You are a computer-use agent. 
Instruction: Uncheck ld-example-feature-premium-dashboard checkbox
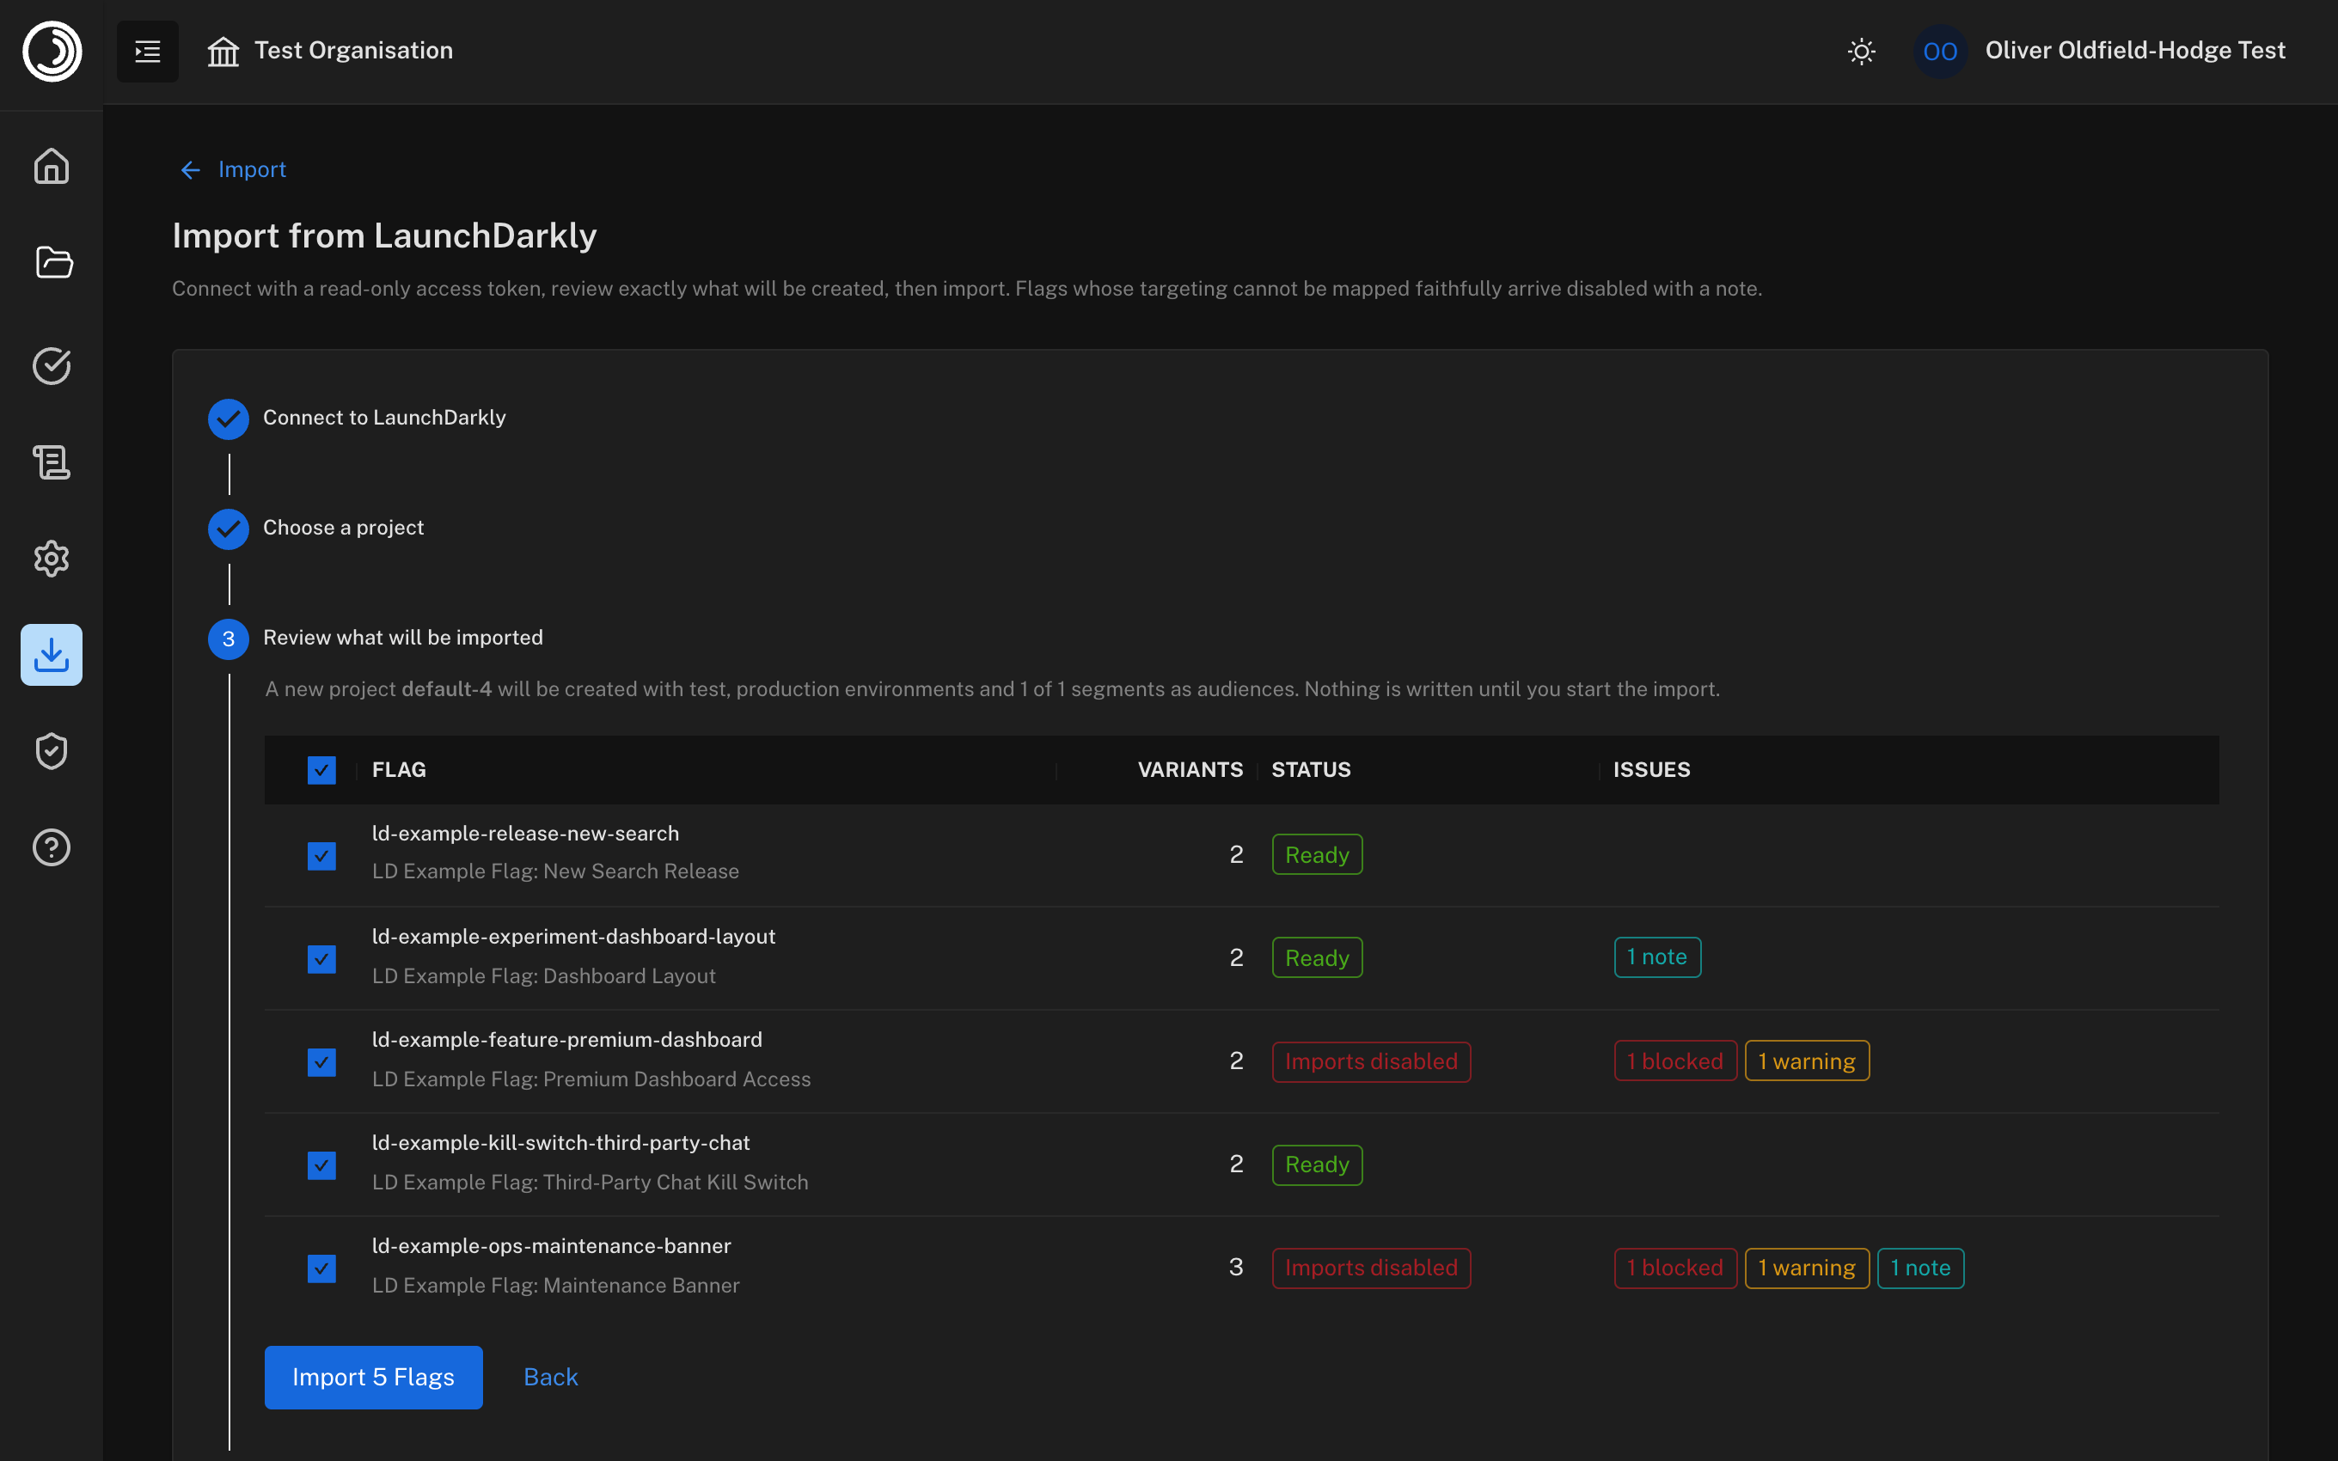(321, 1062)
